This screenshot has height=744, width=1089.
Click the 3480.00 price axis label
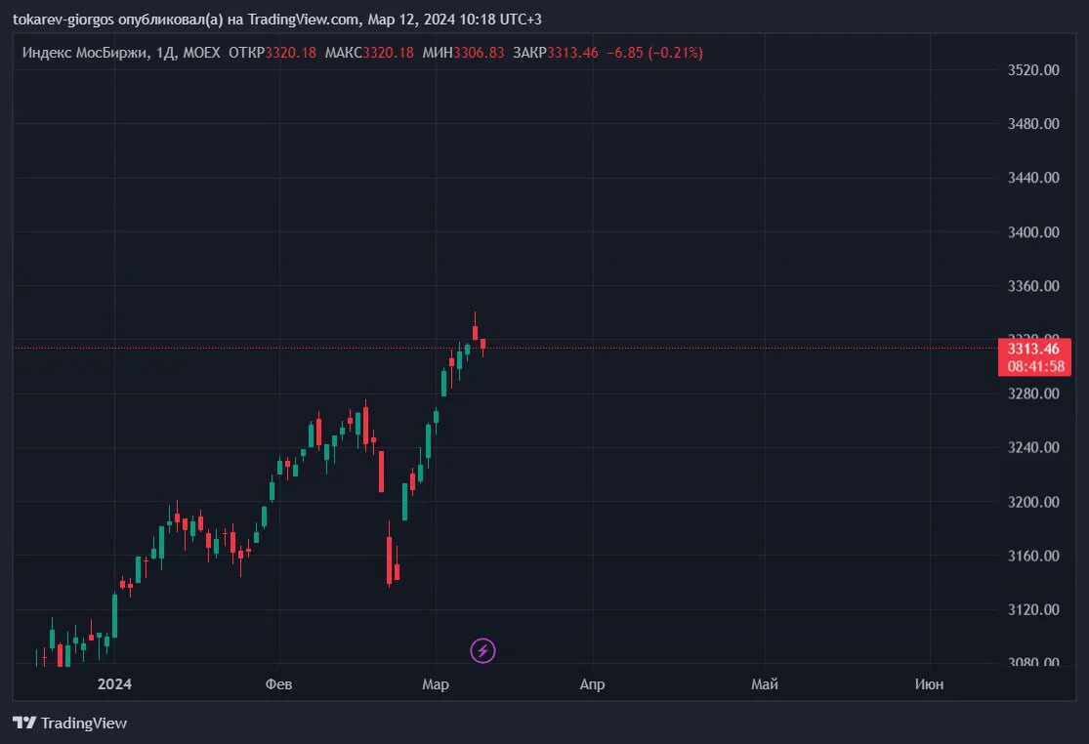[x=1033, y=124]
